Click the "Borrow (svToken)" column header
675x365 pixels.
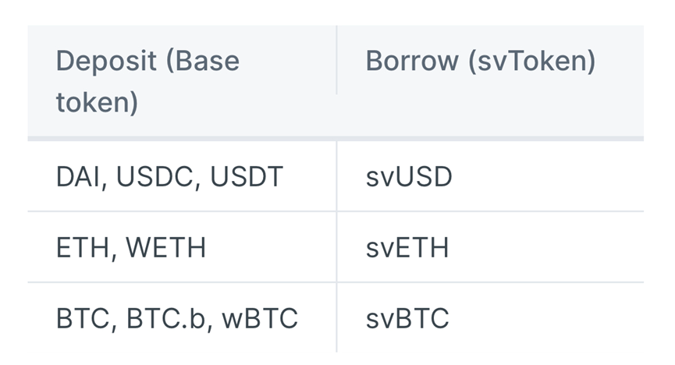480,62
